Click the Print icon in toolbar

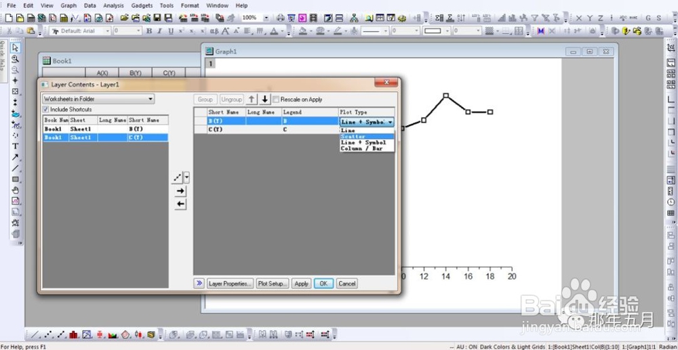pos(281,18)
